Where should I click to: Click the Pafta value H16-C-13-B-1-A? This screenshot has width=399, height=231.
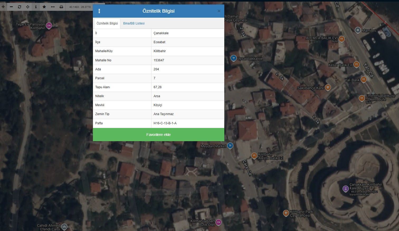165,123
